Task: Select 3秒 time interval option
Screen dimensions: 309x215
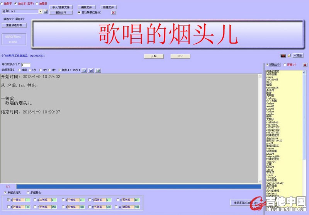Action: [x=49, y=70]
